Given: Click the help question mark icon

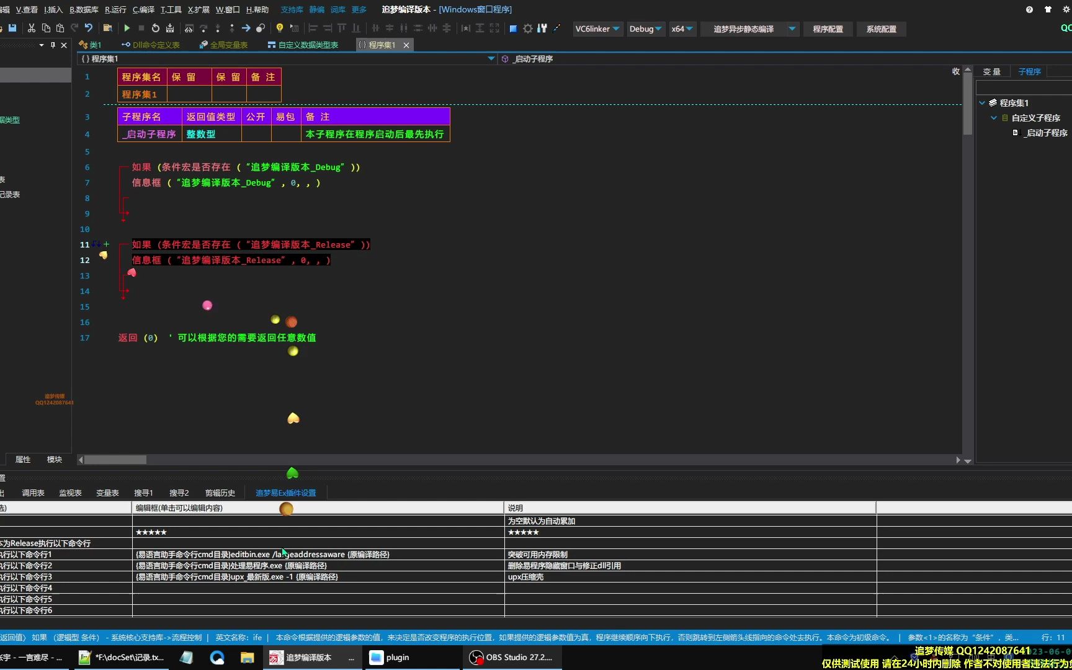Looking at the screenshot, I should point(1029,9).
